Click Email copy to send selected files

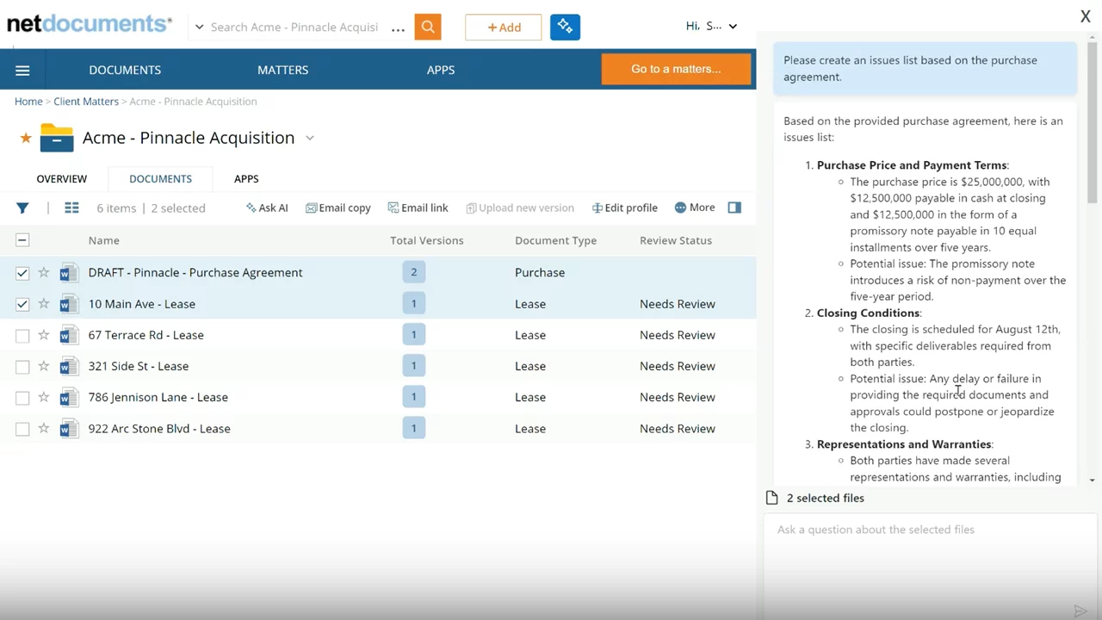pyautogui.click(x=337, y=208)
